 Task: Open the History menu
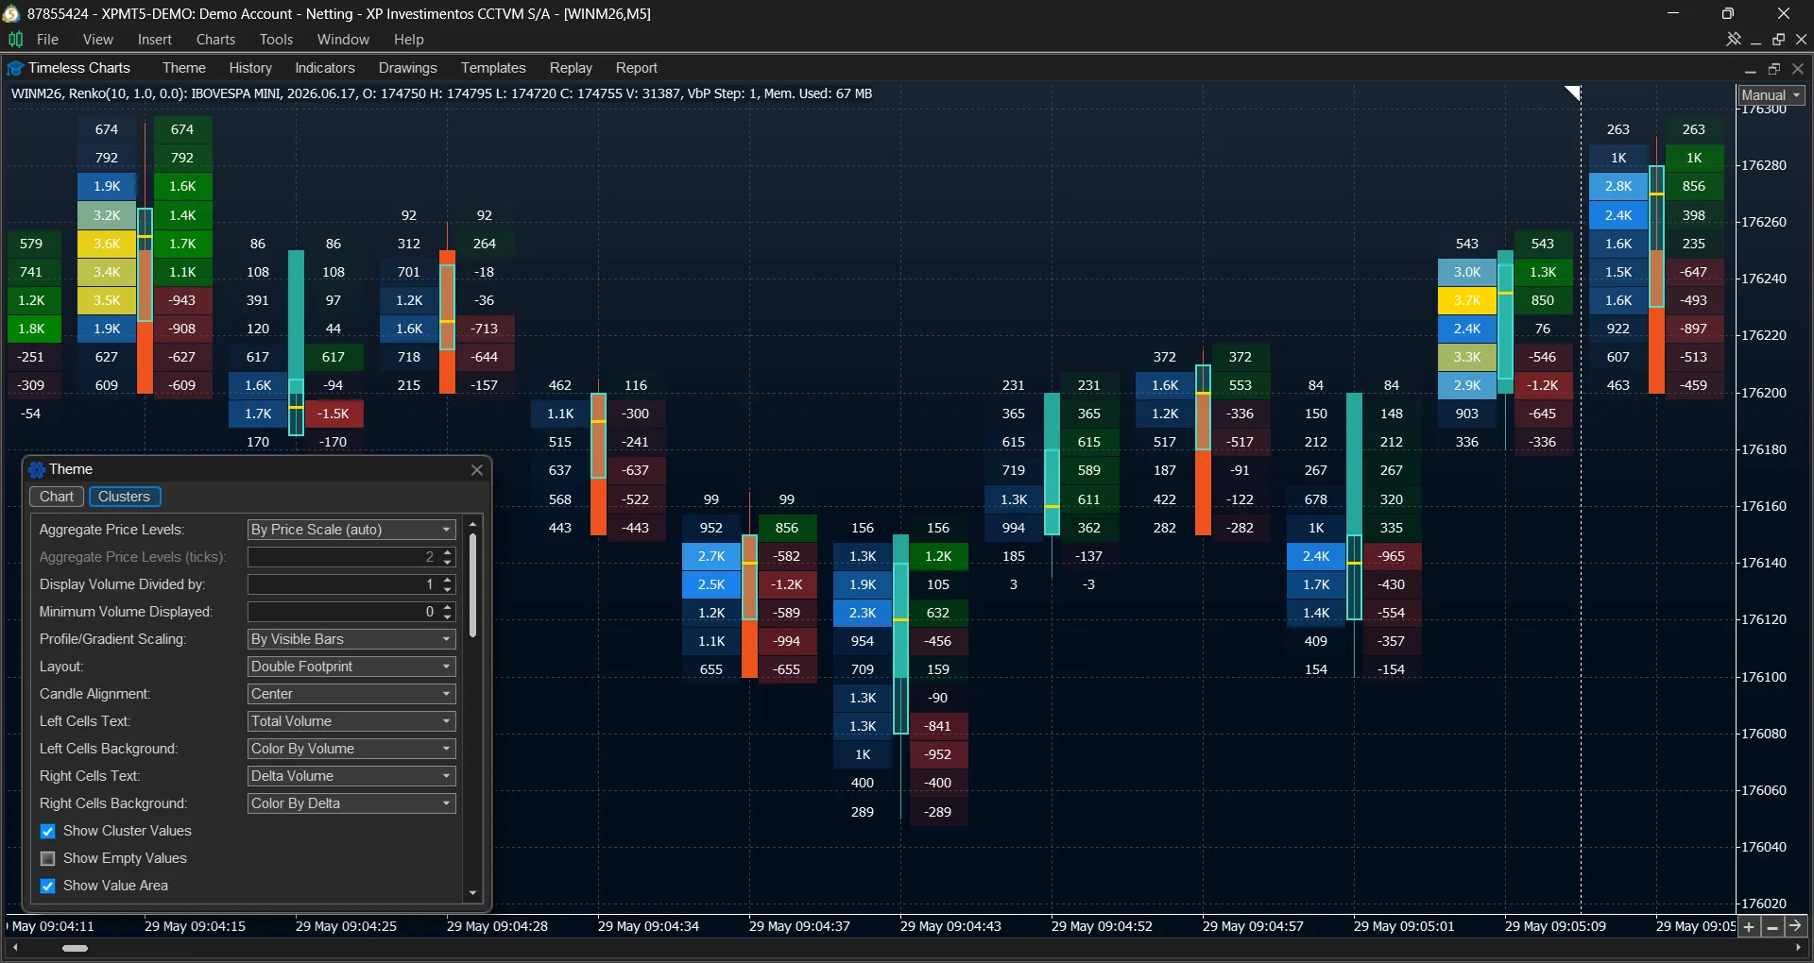[250, 68]
